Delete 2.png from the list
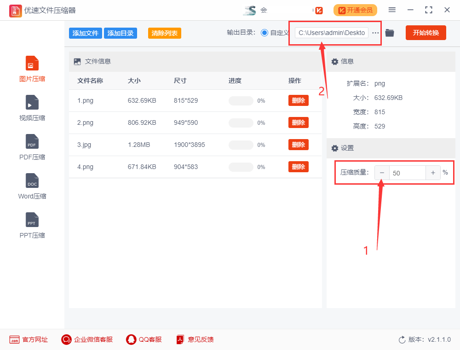 (299, 122)
